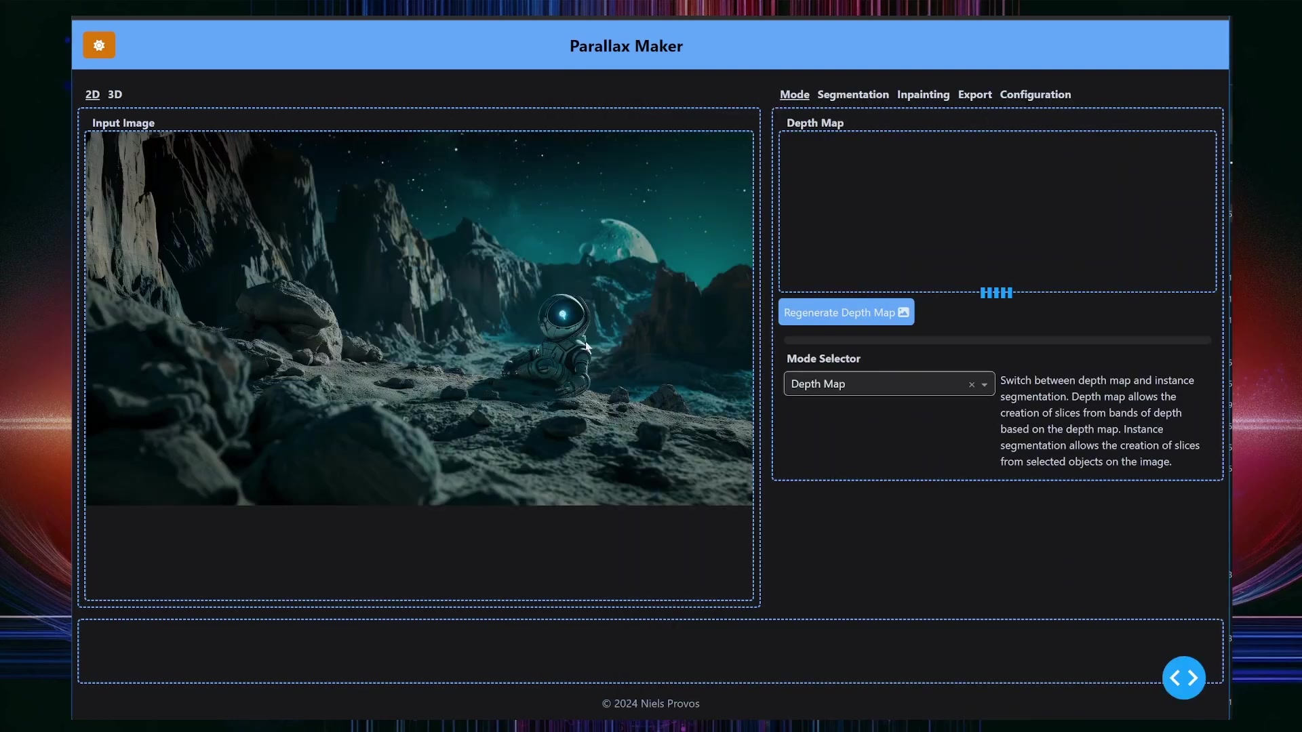The width and height of the screenshot is (1302, 732).
Task: Open the Export tab
Action: click(x=974, y=94)
